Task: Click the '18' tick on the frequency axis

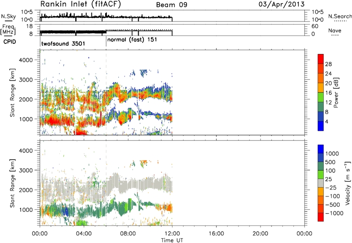Action: 29,26
